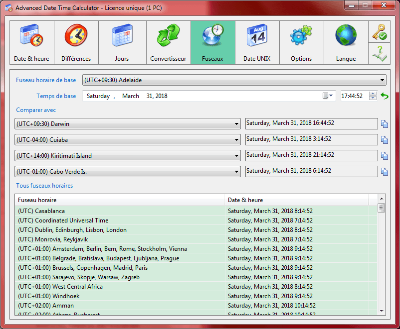Image resolution: width=400 pixels, height=329 pixels.
Task: Open the Langue globe tab
Action: pyautogui.click(x=346, y=42)
